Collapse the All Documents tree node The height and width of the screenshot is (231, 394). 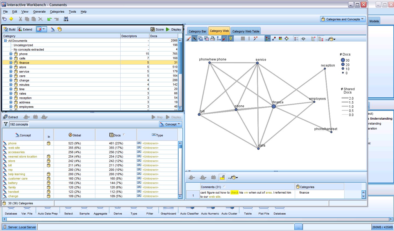pyautogui.click(x=5, y=41)
